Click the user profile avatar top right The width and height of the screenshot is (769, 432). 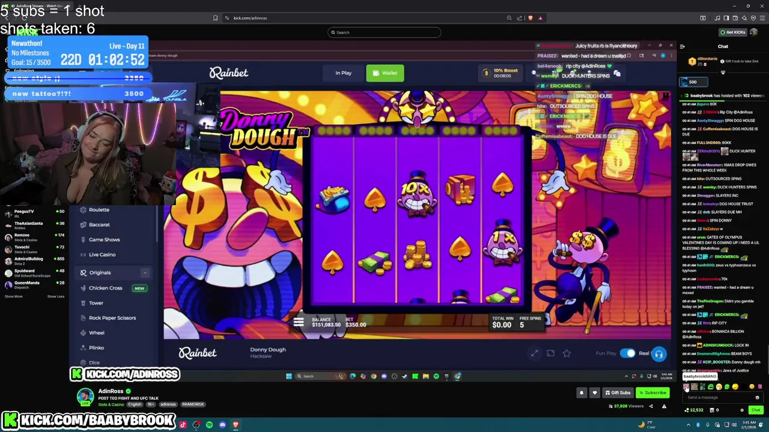tap(755, 32)
